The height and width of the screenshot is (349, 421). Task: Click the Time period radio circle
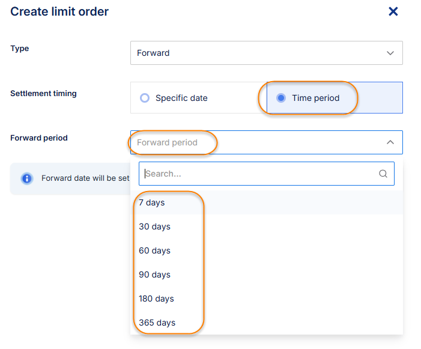(280, 98)
